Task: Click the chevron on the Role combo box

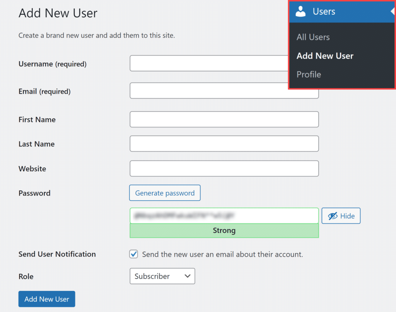Action: tap(188, 276)
